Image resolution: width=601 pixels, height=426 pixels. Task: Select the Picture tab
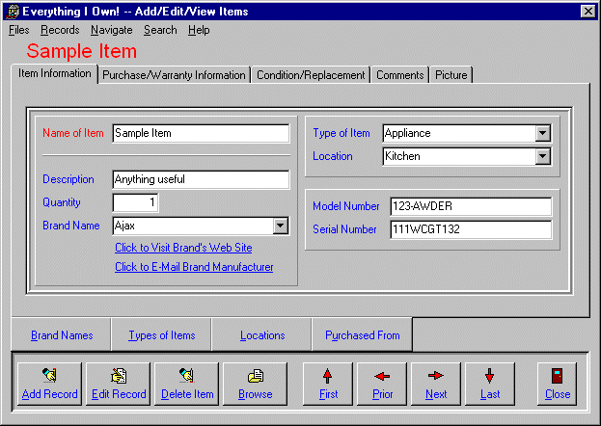[x=451, y=75]
